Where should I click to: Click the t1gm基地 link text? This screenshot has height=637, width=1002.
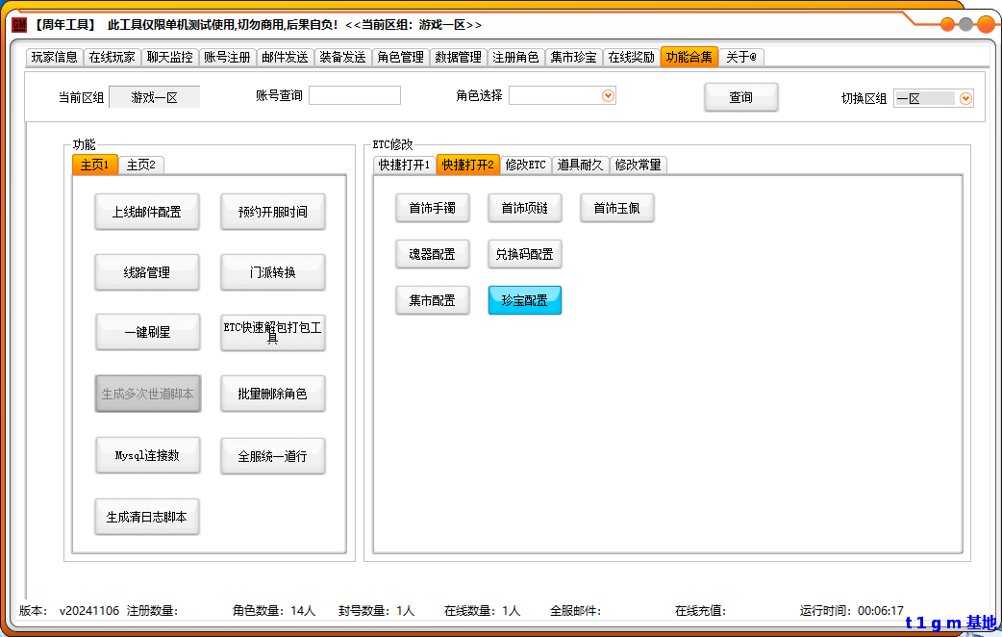[x=950, y=623]
